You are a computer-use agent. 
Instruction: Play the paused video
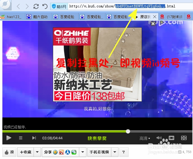[9, 138]
